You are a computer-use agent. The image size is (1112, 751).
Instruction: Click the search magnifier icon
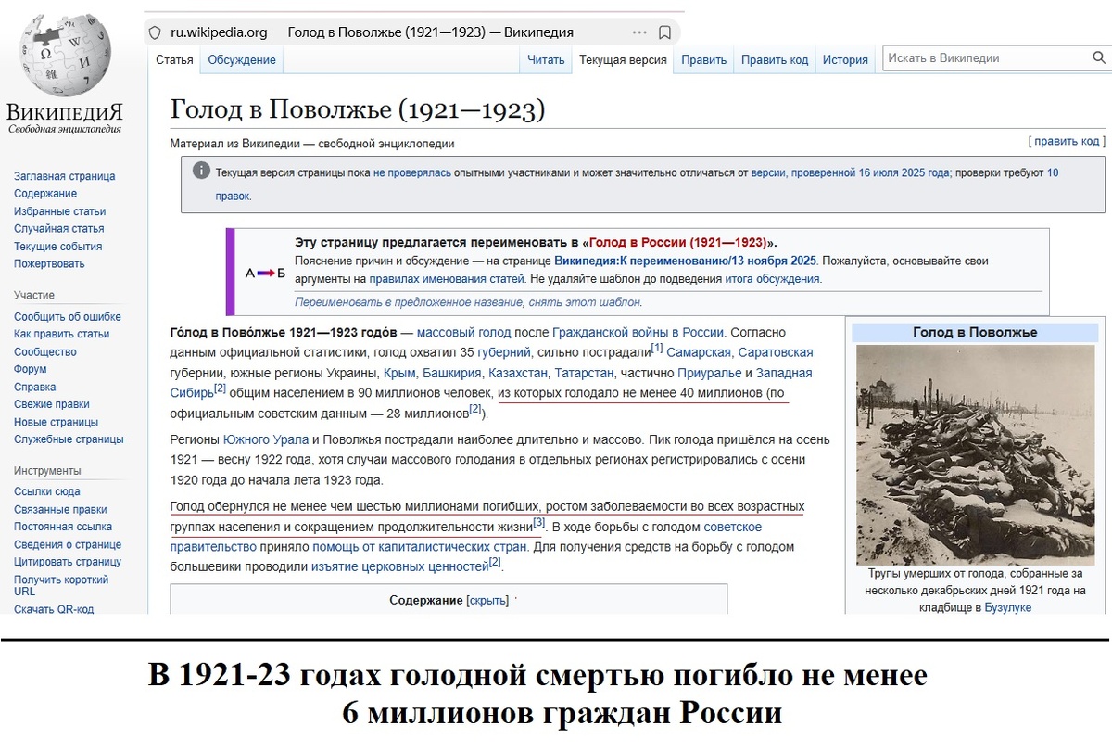point(1098,57)
